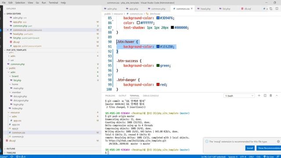281x158 pixels.
Task: Open the Go menu
Action: click(37, 3)
